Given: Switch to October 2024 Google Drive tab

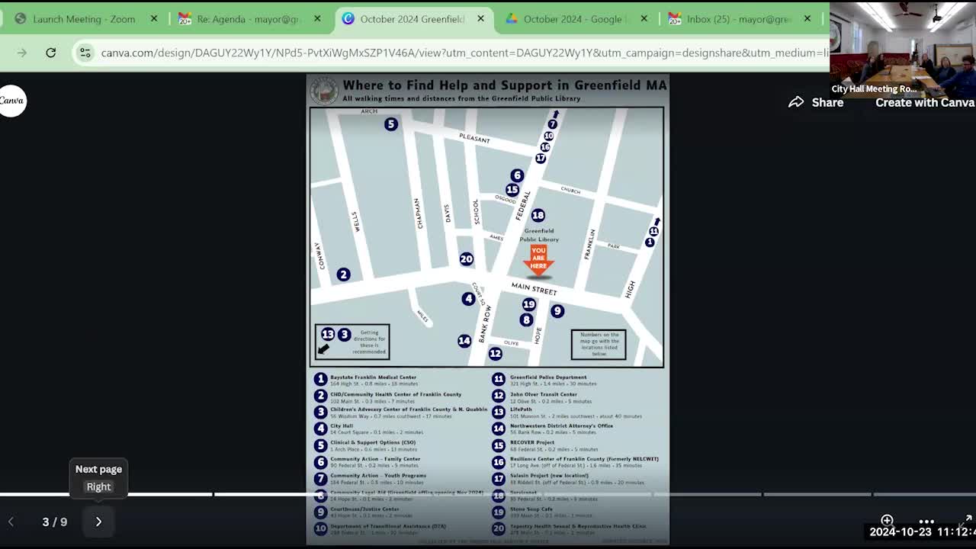Looking at the screenshot, I should pyautogui.click(x=573, y=19).
